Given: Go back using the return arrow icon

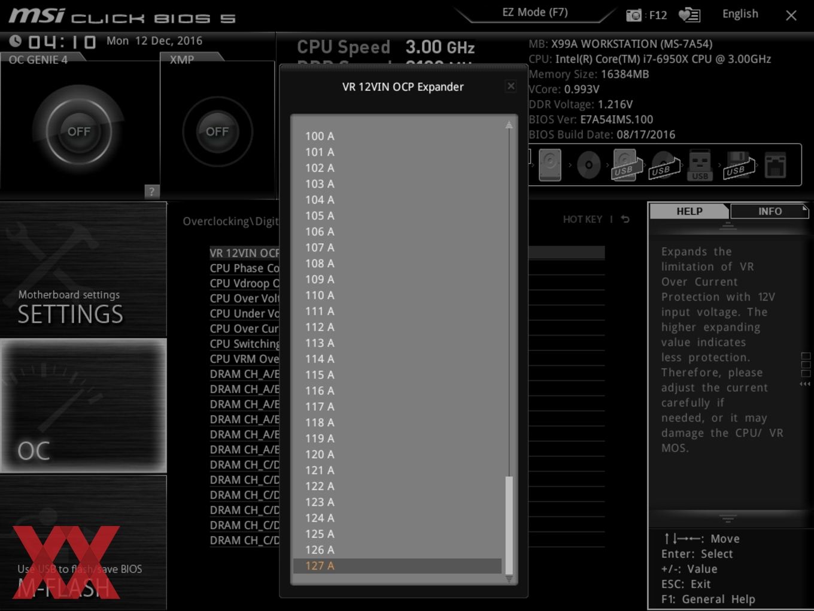Looking at the screenshot, I should pos(625,219).
